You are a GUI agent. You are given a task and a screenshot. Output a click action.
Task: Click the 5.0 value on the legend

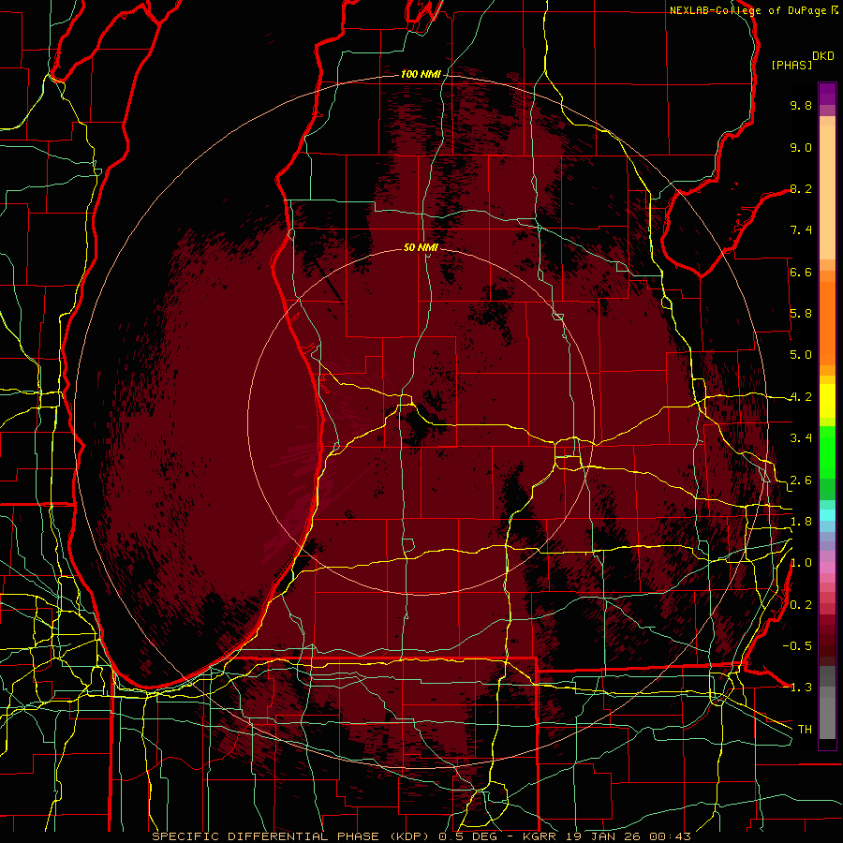pos(801,355)
